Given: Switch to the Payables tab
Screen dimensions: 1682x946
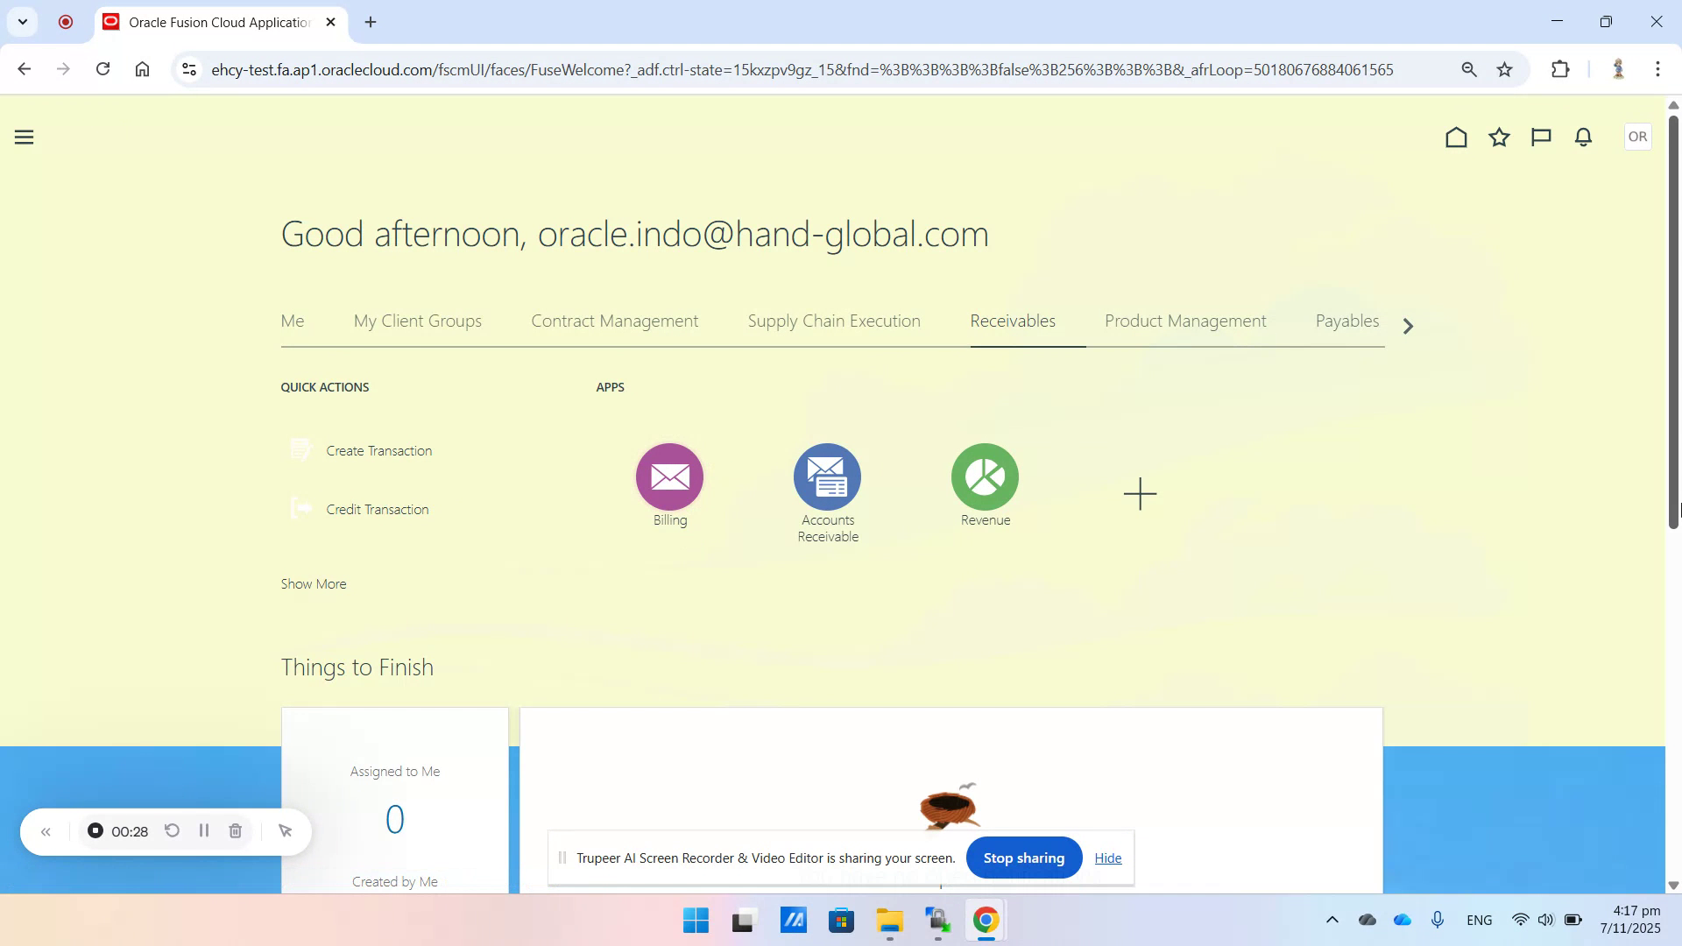Looking at the screenshot, I should coord(1346,321).
